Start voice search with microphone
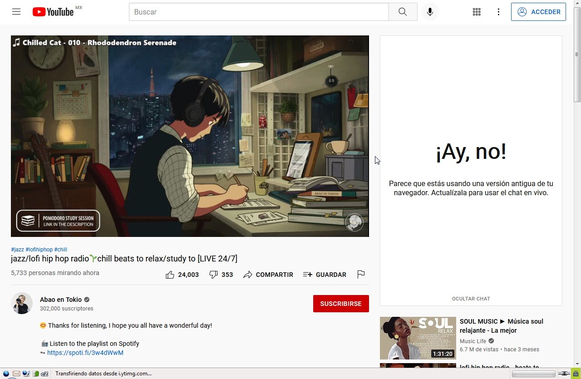 (430, 12)
